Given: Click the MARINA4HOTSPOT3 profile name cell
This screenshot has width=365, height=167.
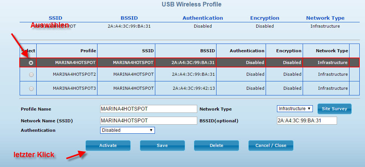Looking at the screenshot, I should [74, 88].
